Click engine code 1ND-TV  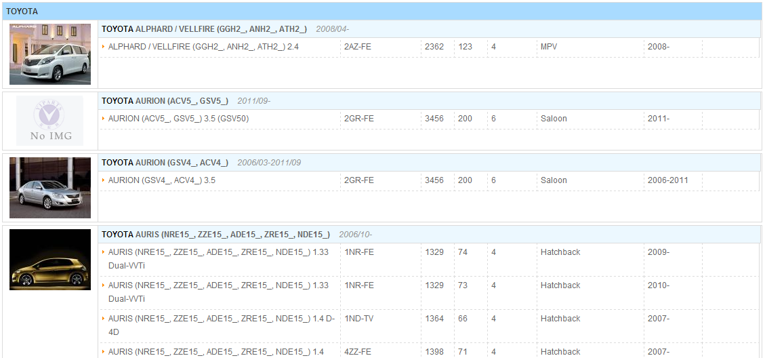[x=359, y=319]
